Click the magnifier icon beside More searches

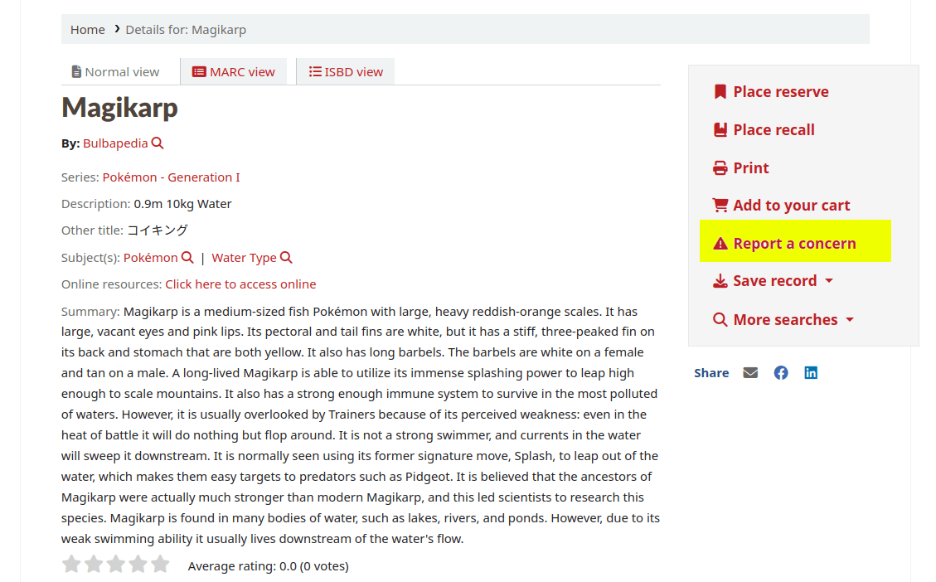(x=720, y=320)
